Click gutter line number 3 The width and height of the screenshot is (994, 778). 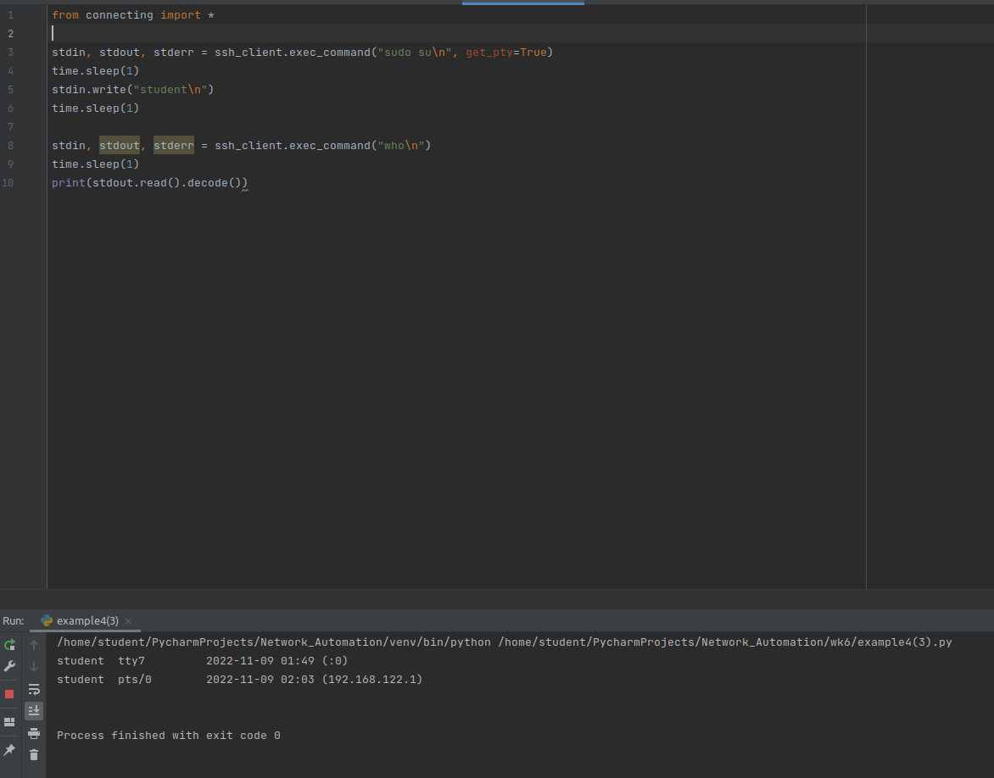10,53
